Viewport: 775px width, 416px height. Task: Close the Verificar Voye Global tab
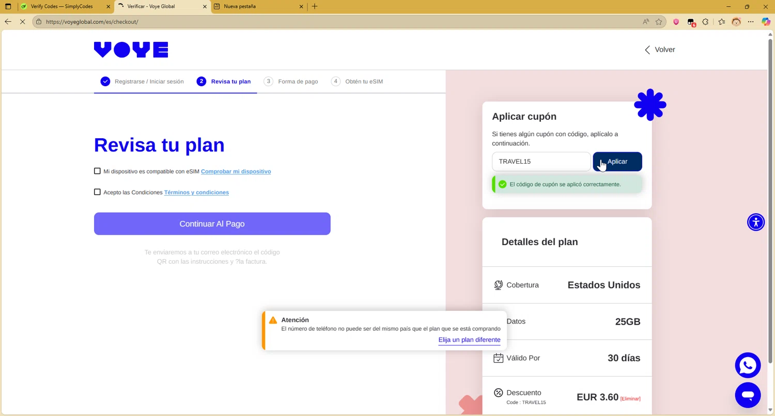[205, 6]
